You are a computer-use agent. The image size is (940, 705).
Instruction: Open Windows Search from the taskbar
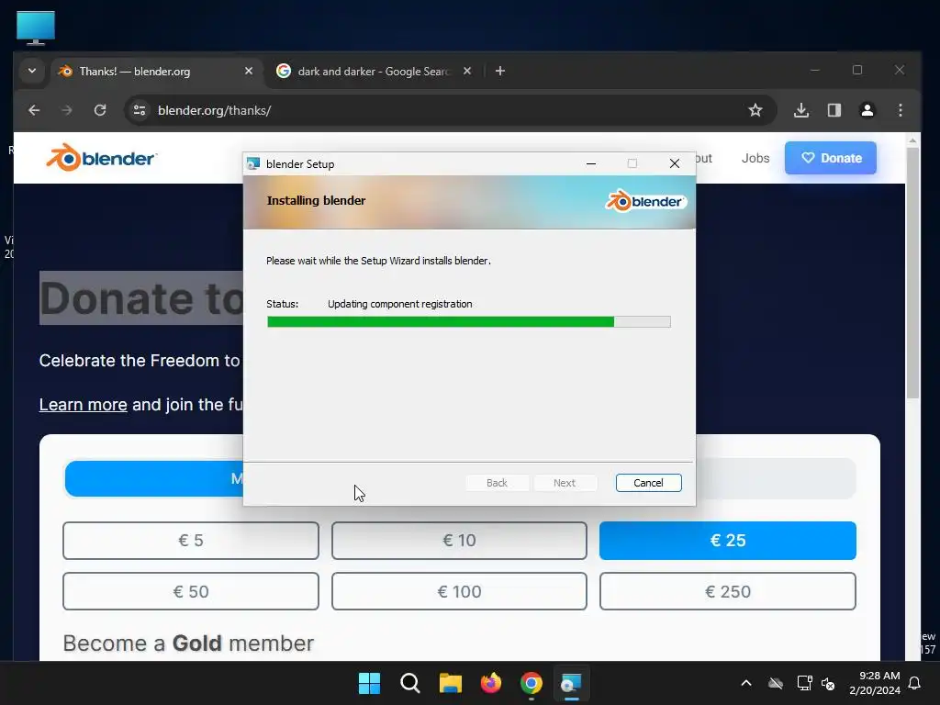[x=410, y=683]
